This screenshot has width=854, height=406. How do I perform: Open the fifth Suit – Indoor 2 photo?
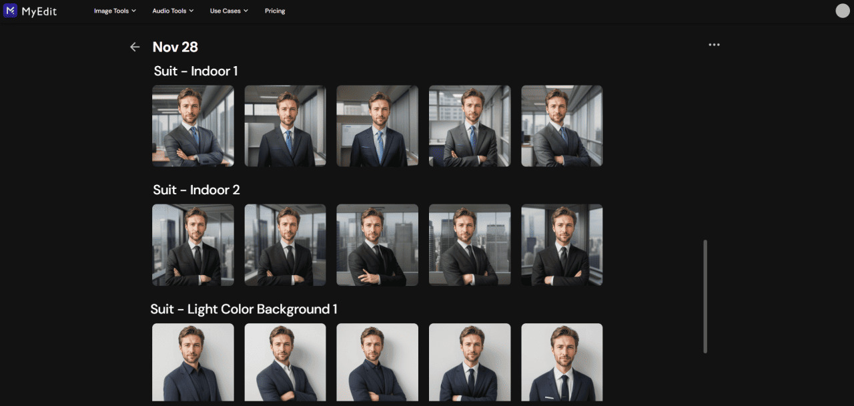pos(562,244)
